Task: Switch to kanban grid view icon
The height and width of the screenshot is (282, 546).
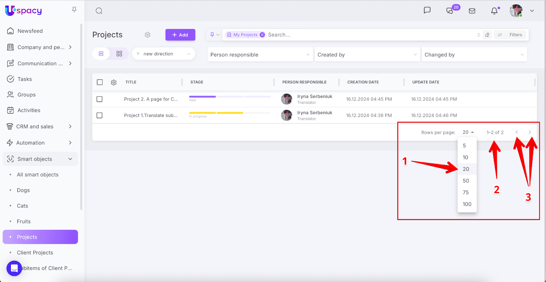Action: point(119,54)
